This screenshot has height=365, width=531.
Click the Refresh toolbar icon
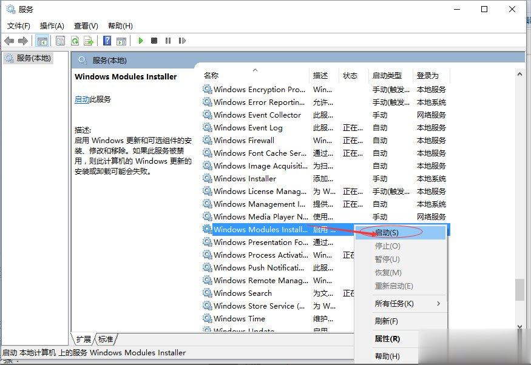pyautogui.click(x=75, y=41)
